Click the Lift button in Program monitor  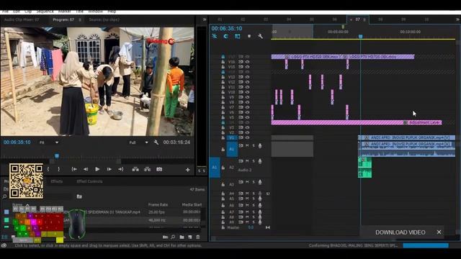click(135, 169)
